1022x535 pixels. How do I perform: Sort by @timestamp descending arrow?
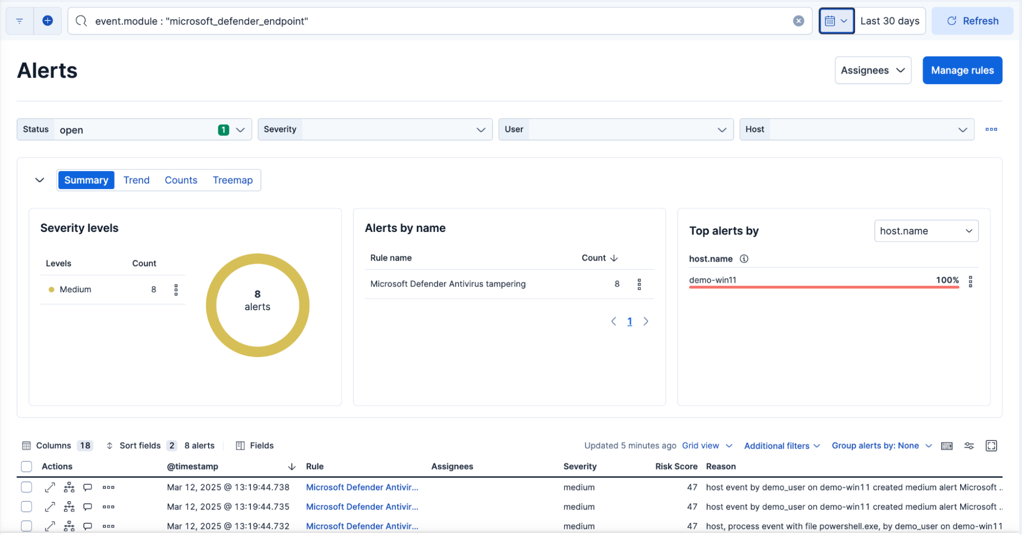point(292,467)
